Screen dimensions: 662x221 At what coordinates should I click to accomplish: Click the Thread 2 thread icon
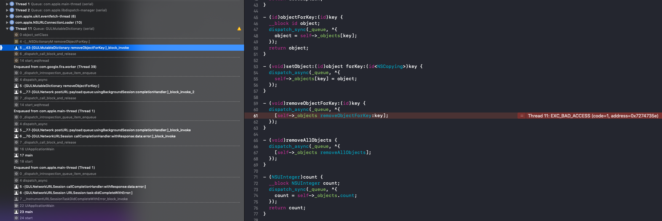(12, 10)
